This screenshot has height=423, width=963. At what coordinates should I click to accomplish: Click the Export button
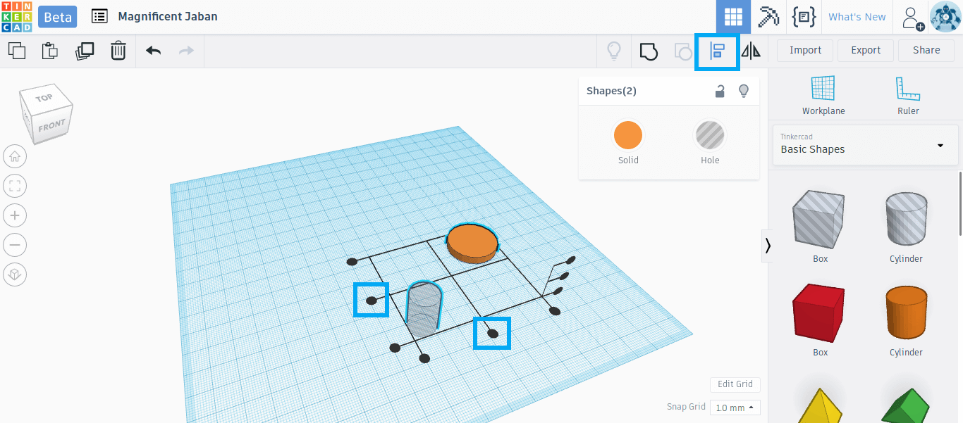pyautogui.click(x=865, y=50)
